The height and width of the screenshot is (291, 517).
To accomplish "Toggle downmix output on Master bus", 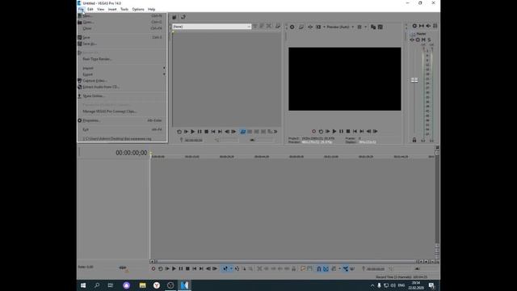I will 422,26.
